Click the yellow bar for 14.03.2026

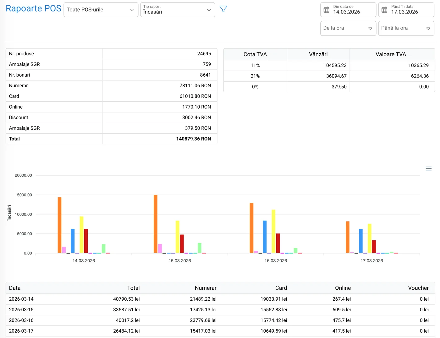[x=81, y=234]
